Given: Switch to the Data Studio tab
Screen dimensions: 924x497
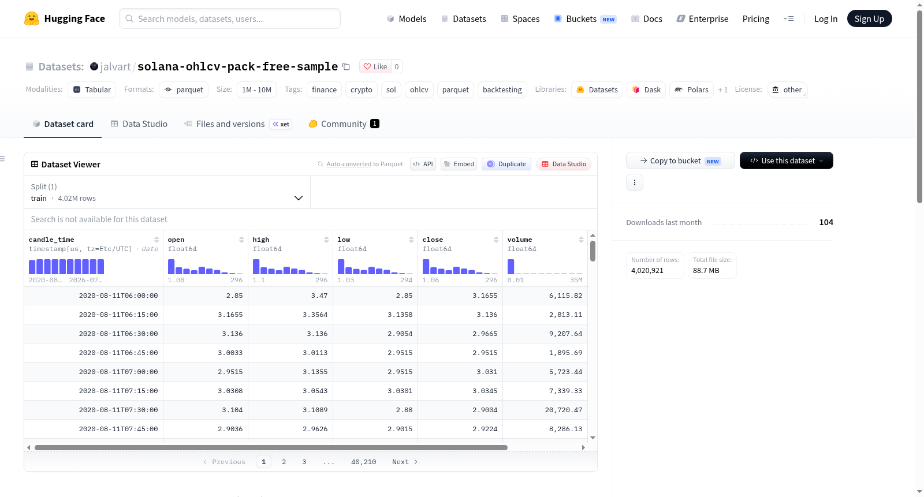Looking at the screenshot, I should [x=139, y=124].
